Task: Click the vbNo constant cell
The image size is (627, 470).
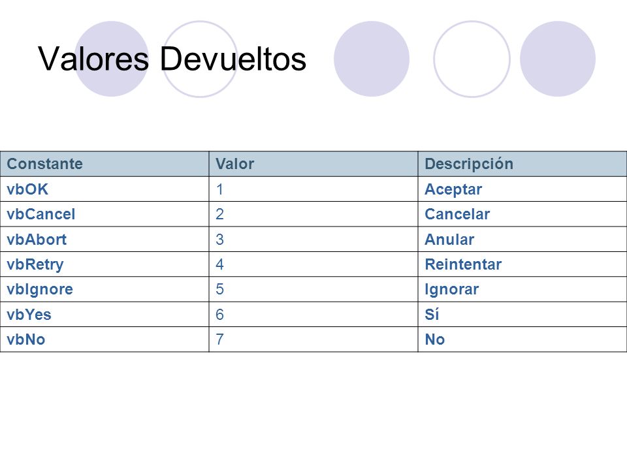Action: [x=104, y=339]
